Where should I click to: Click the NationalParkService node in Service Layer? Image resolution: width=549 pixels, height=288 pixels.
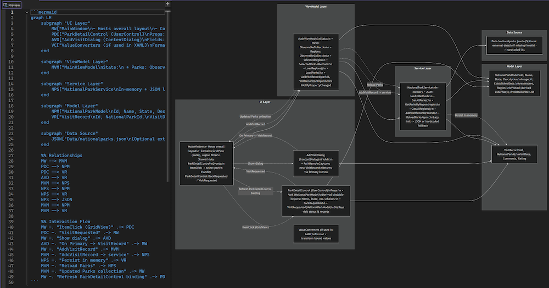(423, 107)
